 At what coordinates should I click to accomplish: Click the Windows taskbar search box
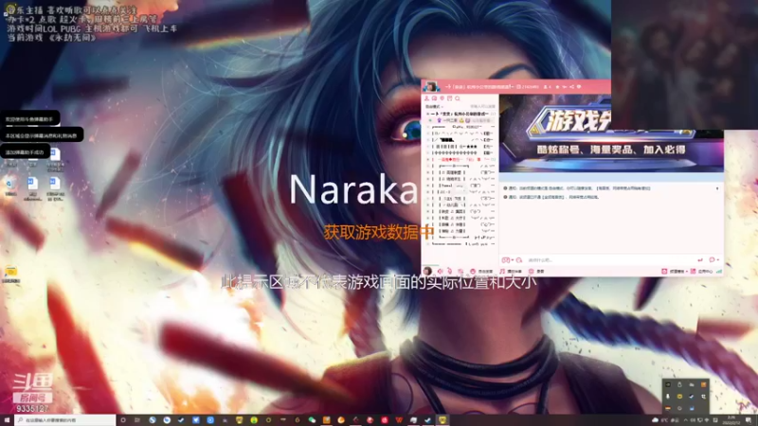pos(65,420)
